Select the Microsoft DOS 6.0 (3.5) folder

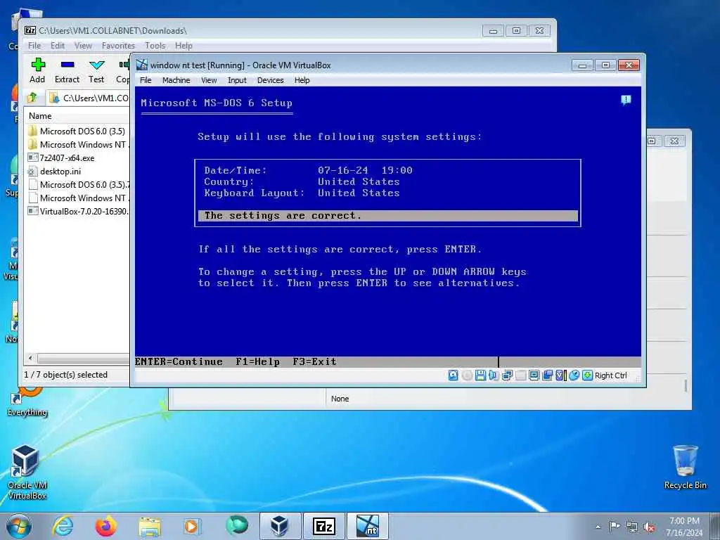[77, 131]
